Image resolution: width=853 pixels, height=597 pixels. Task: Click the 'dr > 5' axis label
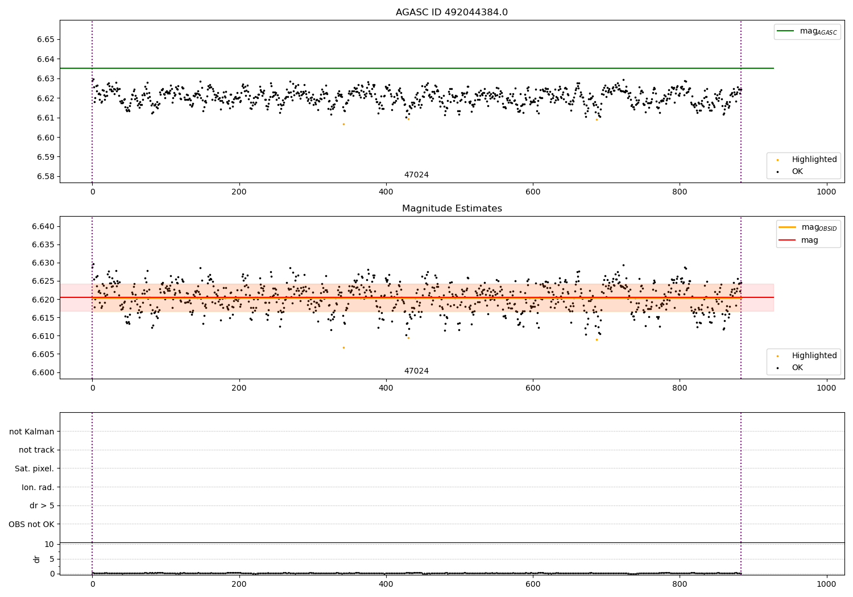(x=42, y=506)
